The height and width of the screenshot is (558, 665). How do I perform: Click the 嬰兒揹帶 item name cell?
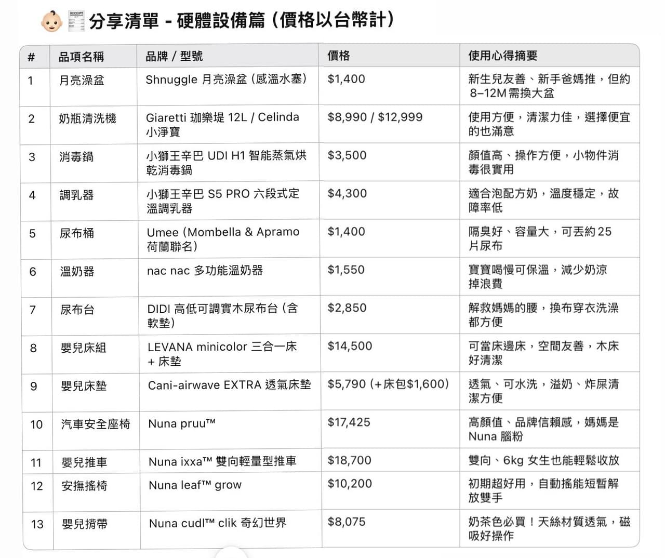(x=85, y=524)
